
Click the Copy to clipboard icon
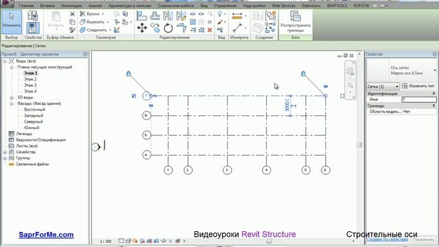pos(72,21)
